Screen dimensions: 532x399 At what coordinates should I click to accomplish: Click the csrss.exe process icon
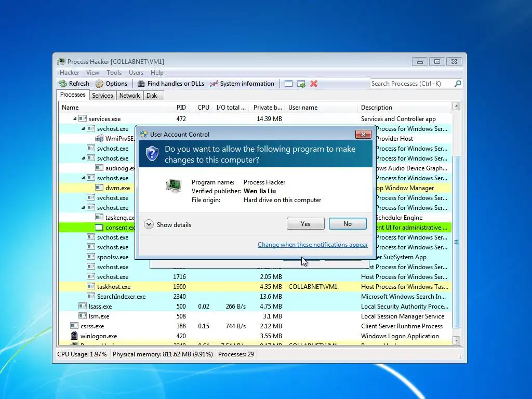(x=74, y=326)
